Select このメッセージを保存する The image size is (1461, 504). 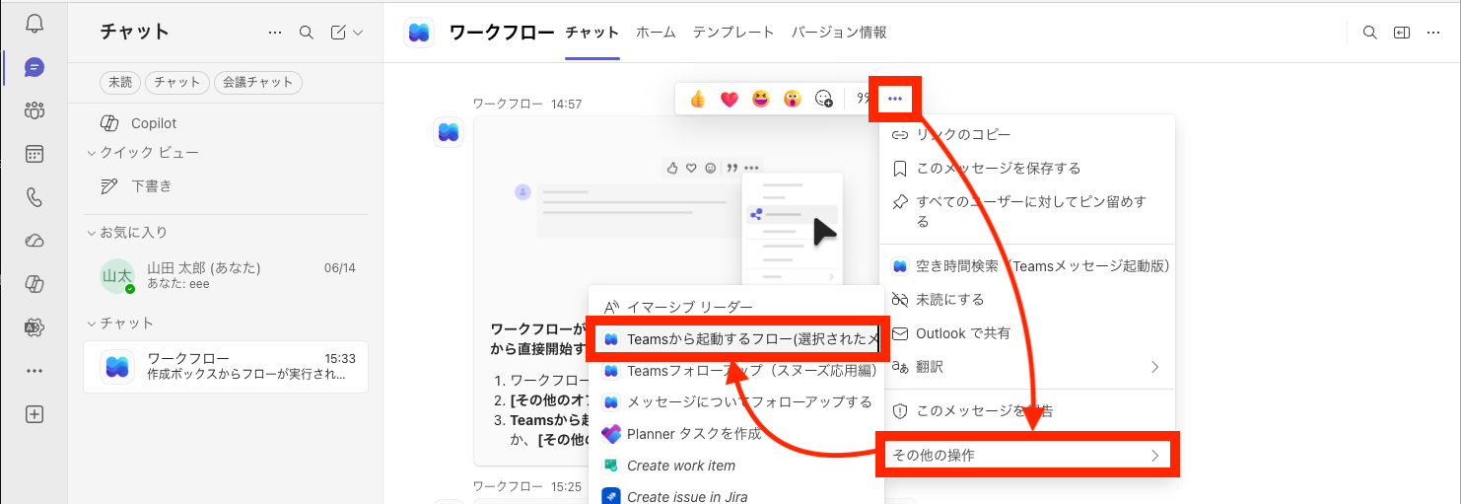[x=1027, y=168]
